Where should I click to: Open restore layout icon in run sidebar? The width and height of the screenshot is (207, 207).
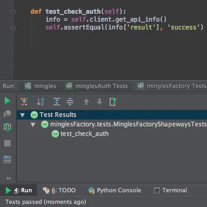pyautogui.click(x=7, y=160)
